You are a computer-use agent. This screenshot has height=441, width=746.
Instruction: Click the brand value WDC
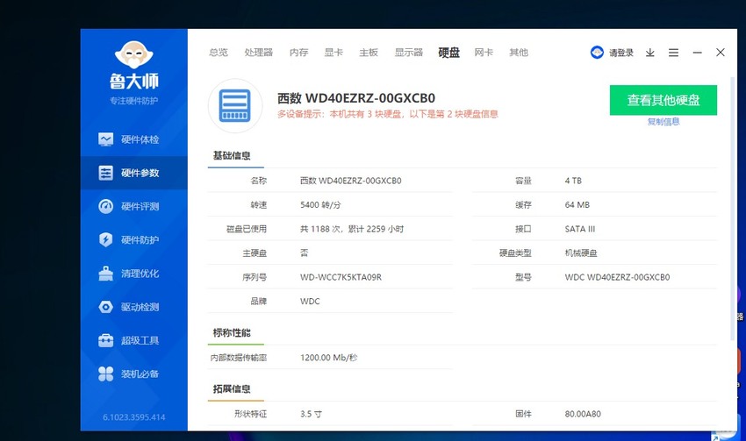click(310, 302)
